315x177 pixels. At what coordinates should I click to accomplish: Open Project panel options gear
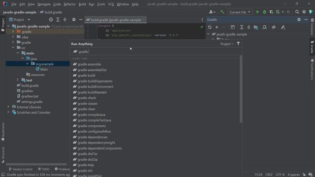coord(74,20)
